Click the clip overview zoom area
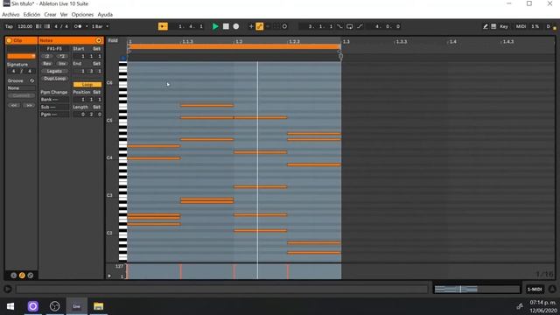Screen dimensions: 560x315 pos(477,289)
